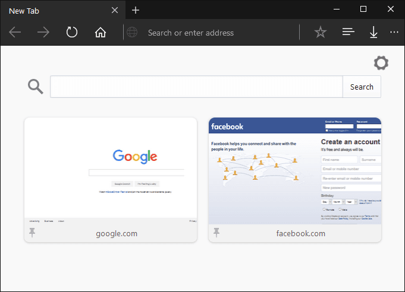Viewport: 405px width, 292px height.
Task: Minimize the browser window
Action: point(337,9)
